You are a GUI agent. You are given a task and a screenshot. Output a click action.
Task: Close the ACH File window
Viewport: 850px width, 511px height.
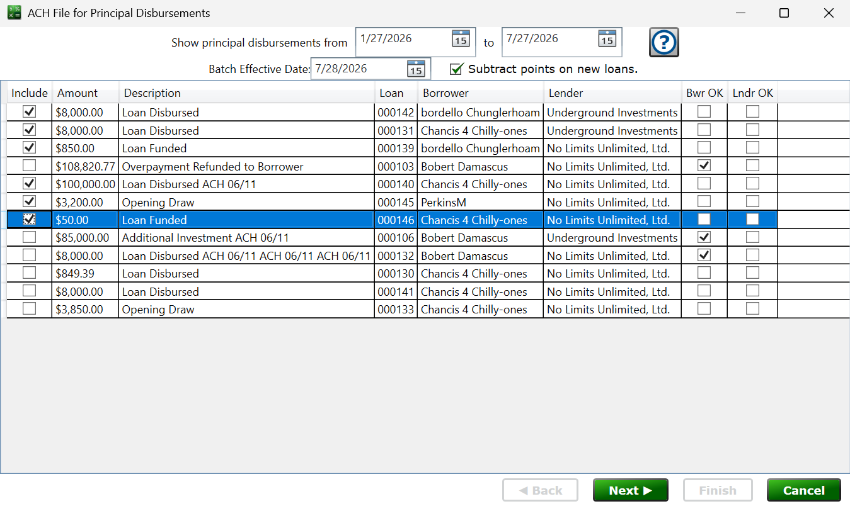tap(829, 13)
